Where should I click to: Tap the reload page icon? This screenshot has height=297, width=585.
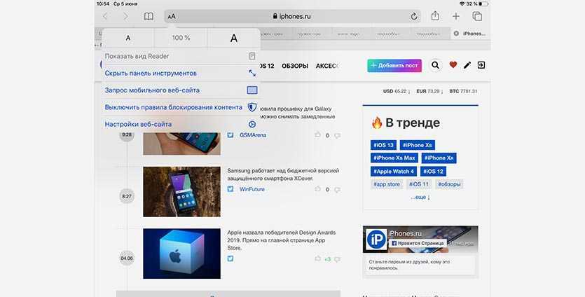click(414, 16)
